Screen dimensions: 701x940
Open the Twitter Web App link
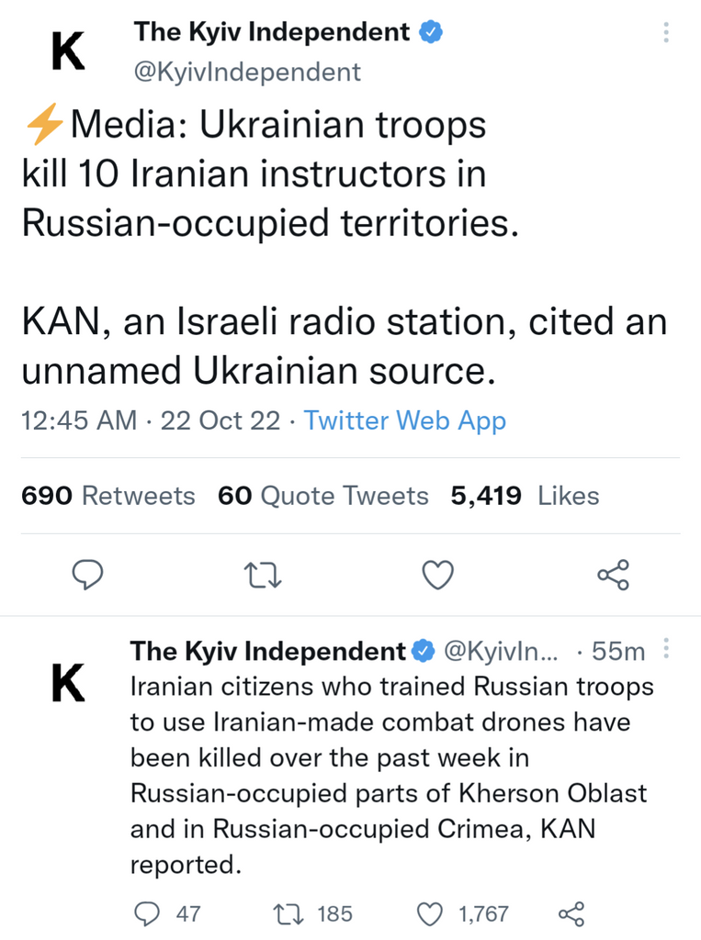(404, 421)
